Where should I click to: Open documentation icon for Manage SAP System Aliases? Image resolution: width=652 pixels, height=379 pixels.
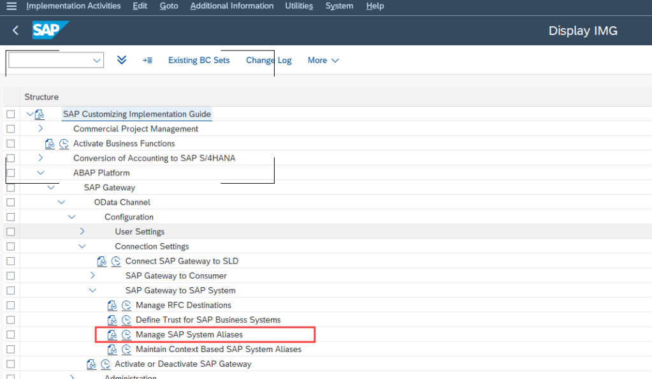tap(112, 334)
